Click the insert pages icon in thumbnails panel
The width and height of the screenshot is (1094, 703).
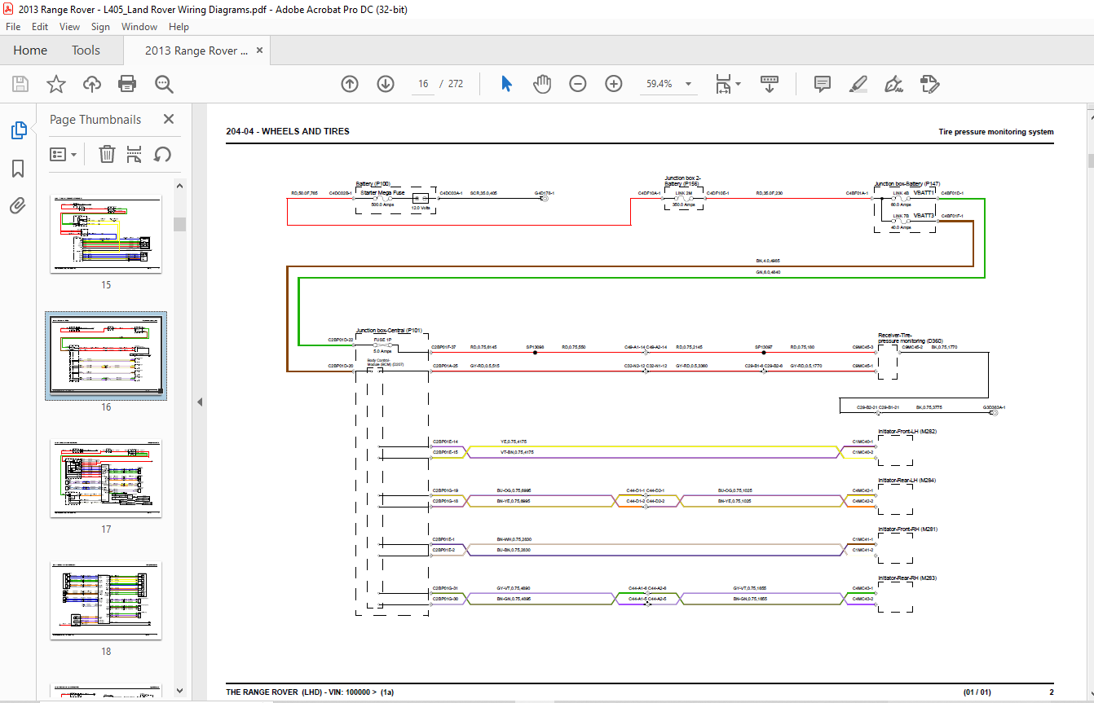pyautogui.click(x=135, y=154)
